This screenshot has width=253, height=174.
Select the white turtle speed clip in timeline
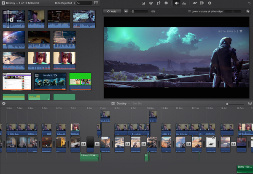point(211,144)
